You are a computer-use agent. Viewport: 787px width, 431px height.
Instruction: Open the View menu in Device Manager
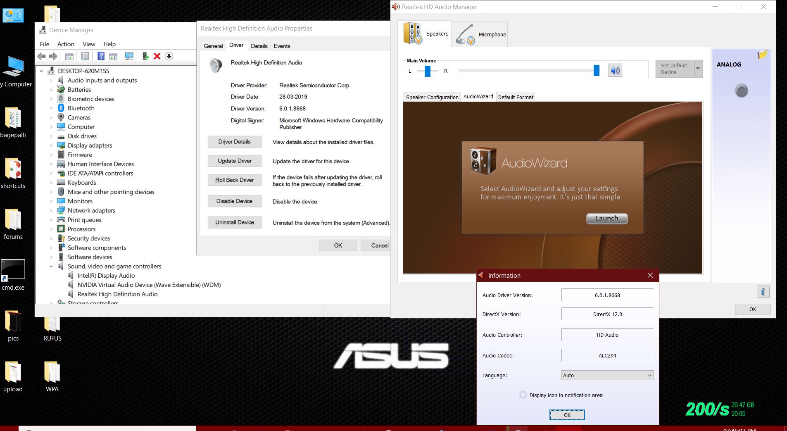point(89,44)
